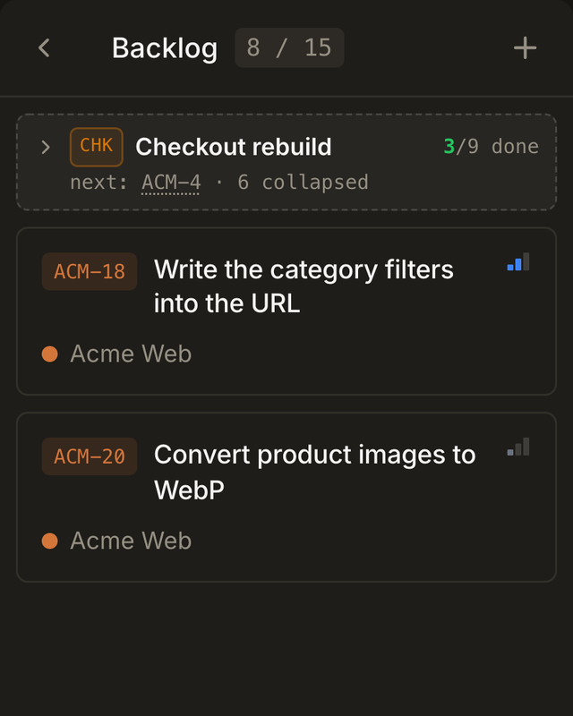573x716 pixels.
Task: Click the orange dot beside Acme Web on ACM-18
Action: click(x=50, y=354)
